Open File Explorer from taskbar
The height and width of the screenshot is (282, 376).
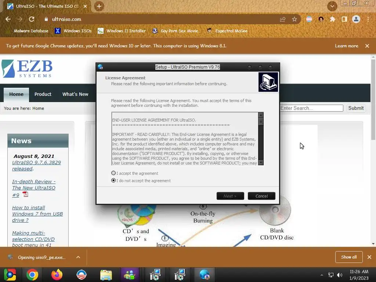[106, 275]
